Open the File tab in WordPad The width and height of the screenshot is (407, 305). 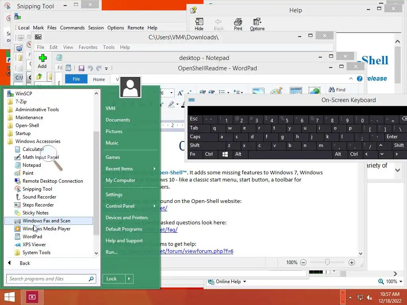pos(76,79)
